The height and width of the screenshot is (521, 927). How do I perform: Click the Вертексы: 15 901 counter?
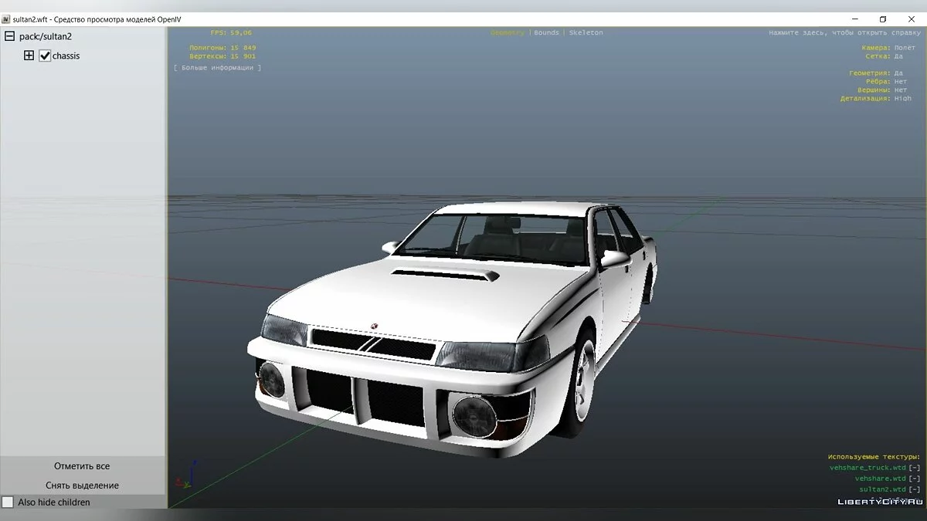pos(222,56)
